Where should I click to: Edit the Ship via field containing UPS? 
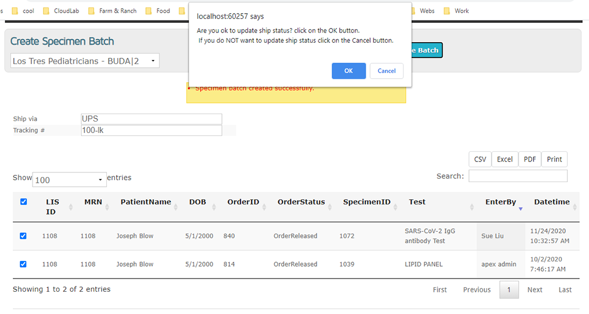[152, 119]
